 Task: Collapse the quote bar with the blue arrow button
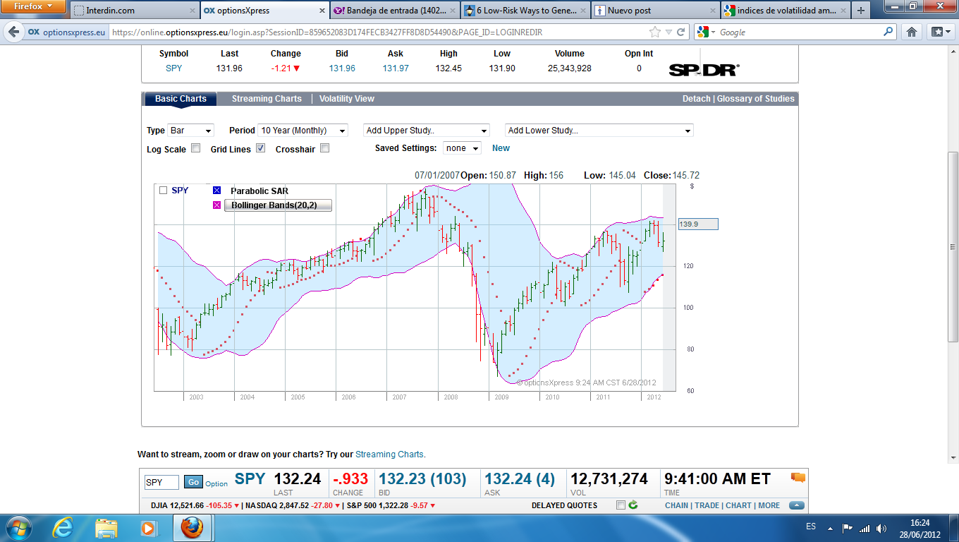pos(797,505)
